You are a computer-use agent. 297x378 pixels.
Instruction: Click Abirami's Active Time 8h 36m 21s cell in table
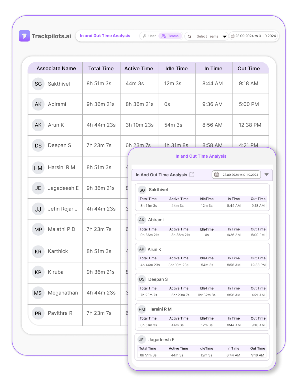(139, 104)
